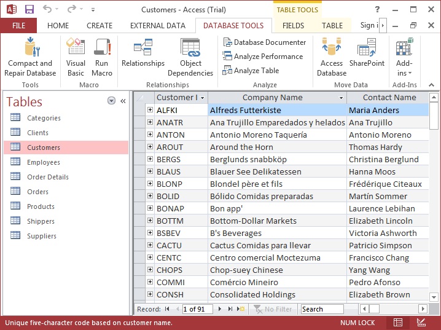Click the Redo arrow icon
Screen dimensions: 441x330
72,9
